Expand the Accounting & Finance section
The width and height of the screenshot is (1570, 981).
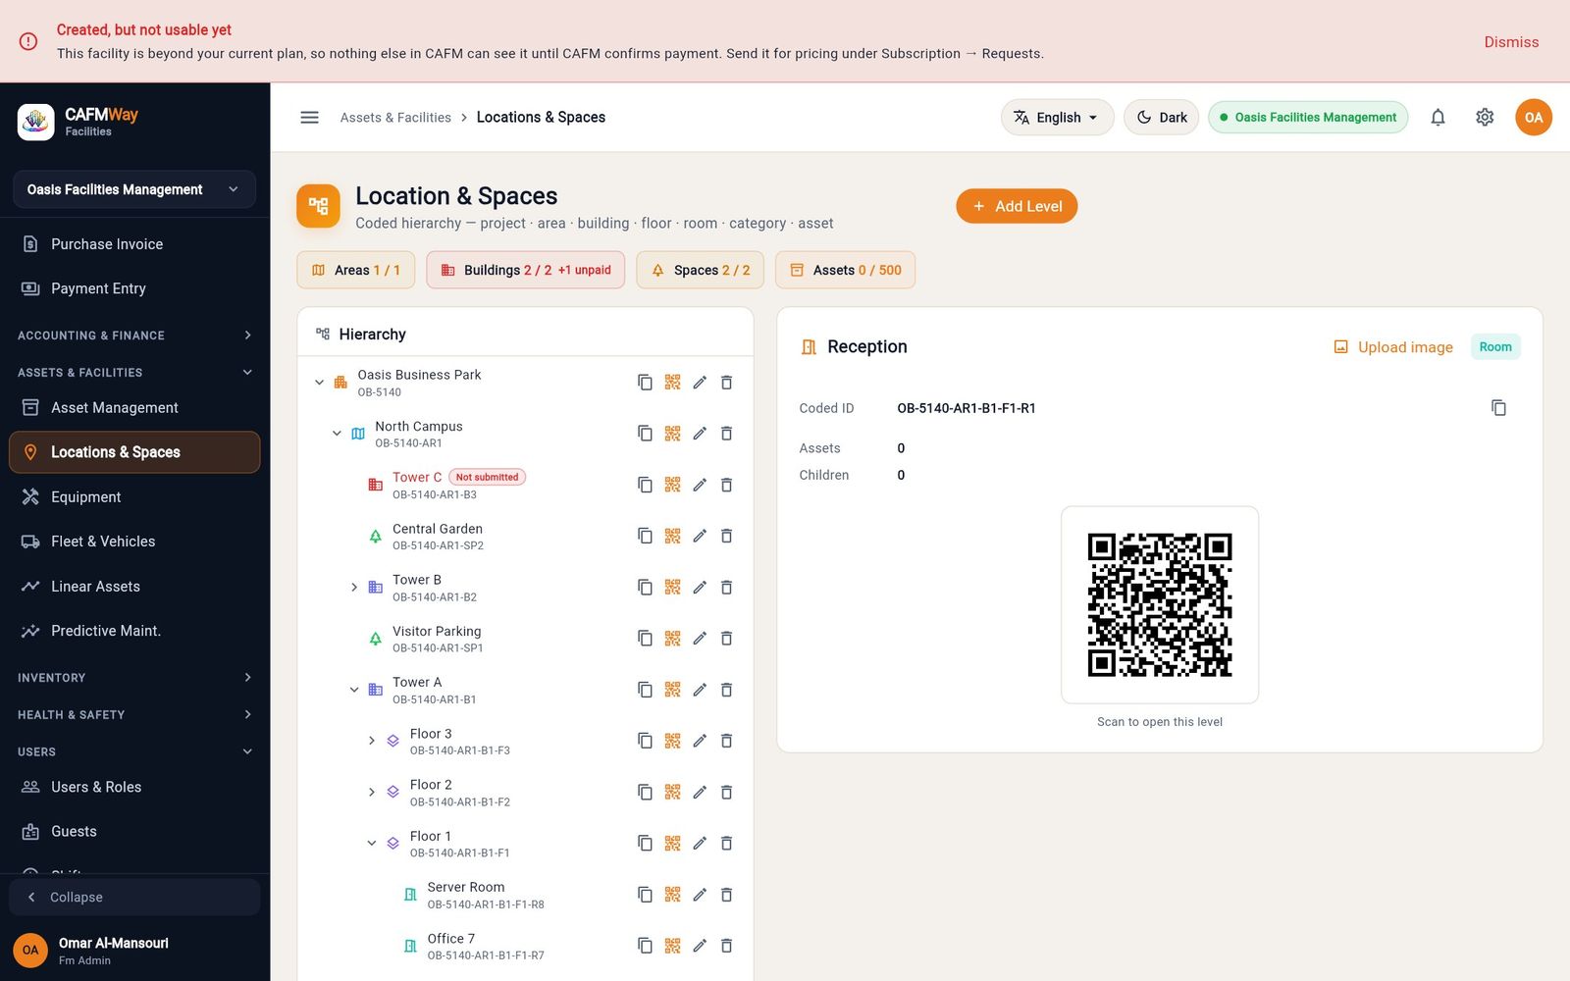coord(134,336)
